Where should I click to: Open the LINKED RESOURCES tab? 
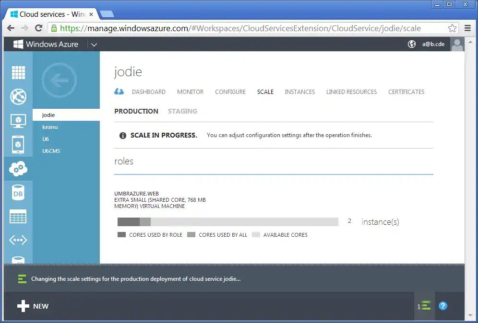pos(351,92)
